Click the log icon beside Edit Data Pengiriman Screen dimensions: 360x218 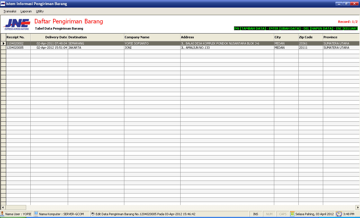(x=93, y=214)
